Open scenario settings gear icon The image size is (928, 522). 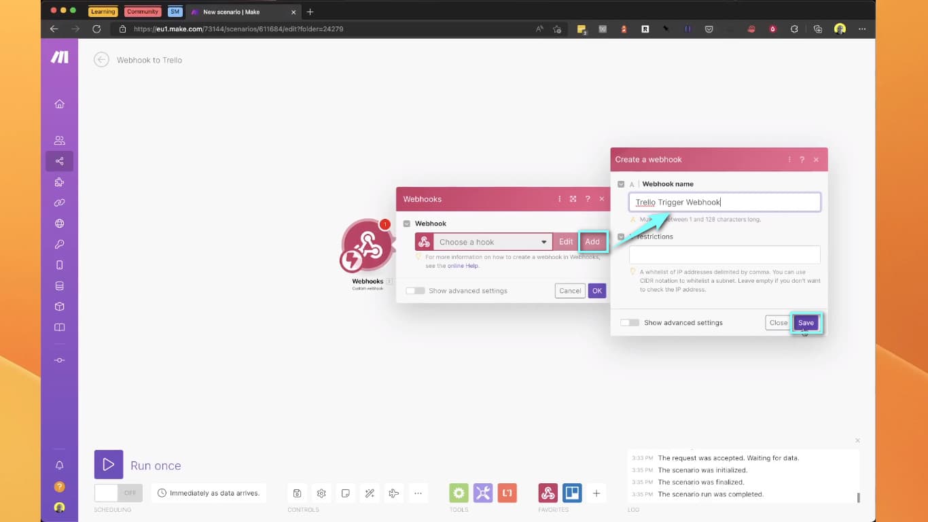pos(321,493)
